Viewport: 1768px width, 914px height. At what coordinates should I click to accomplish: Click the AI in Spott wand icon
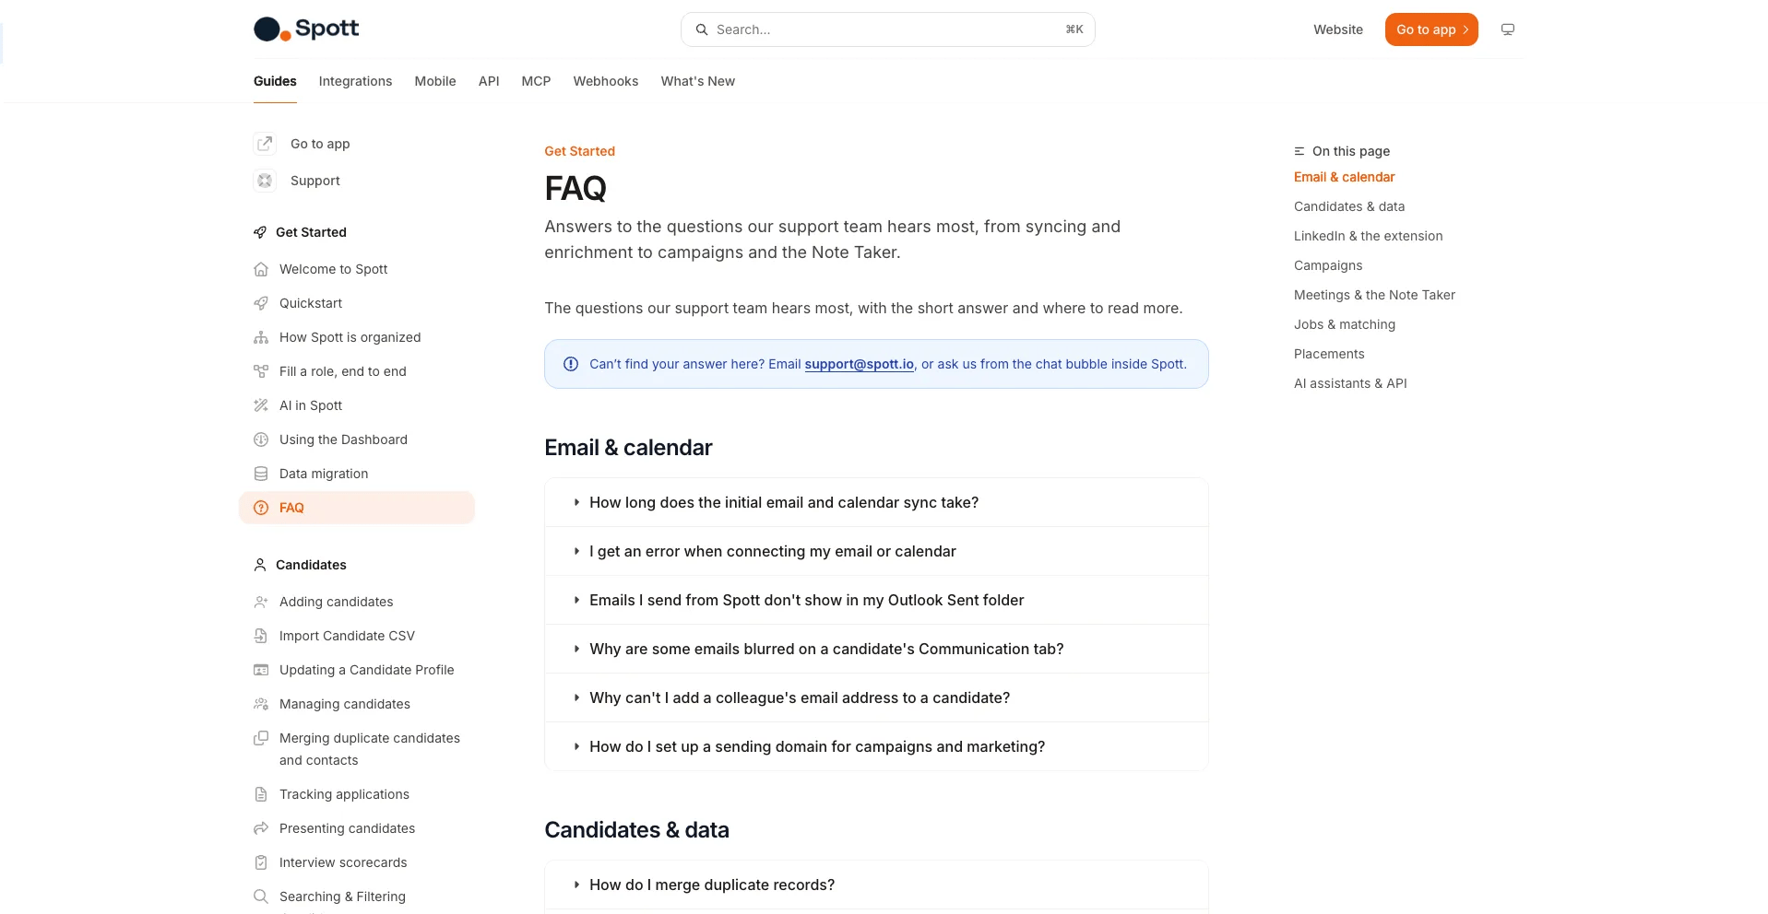[x=261, y=405]
